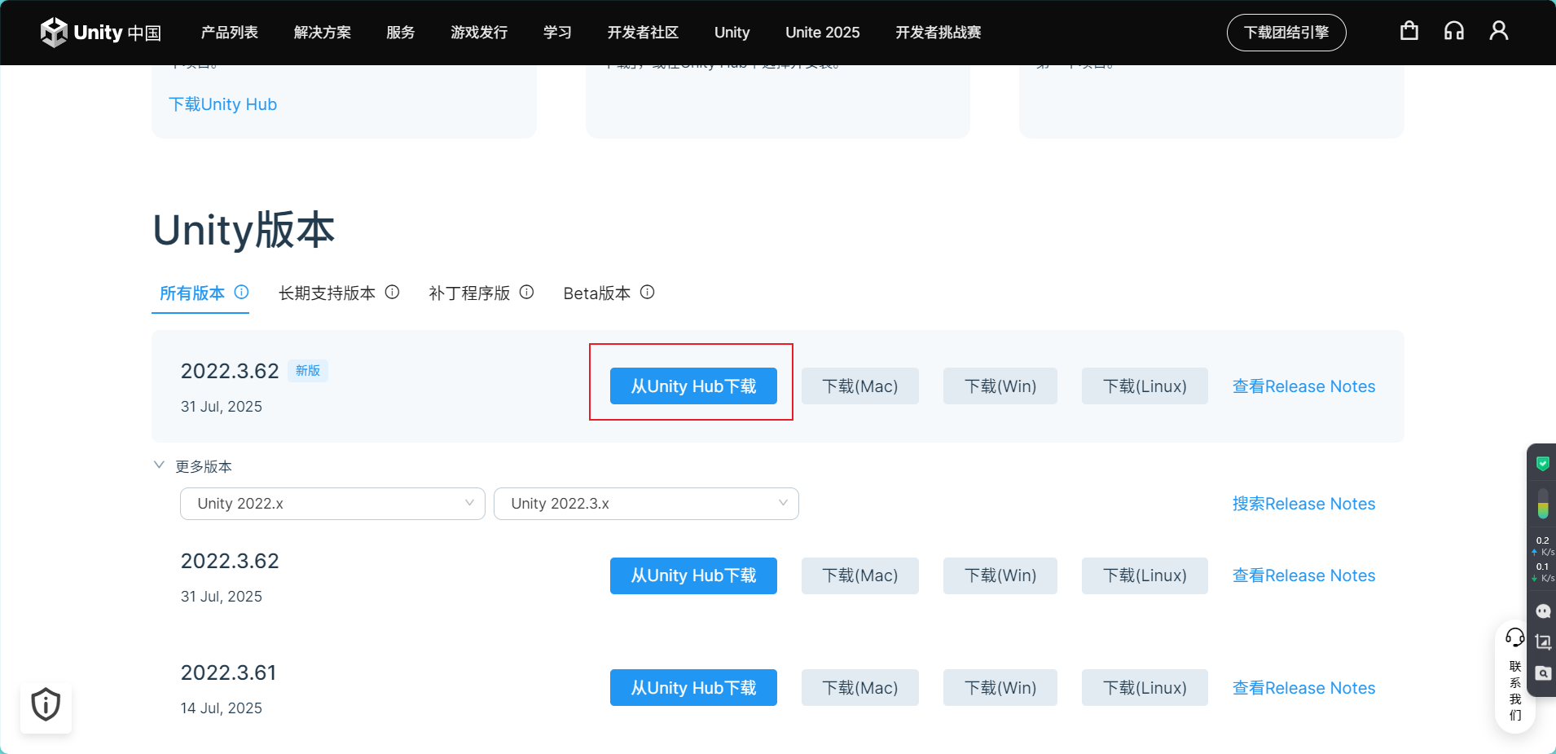Click the info icon next to 长期支持版本

(x=392, y=292)
